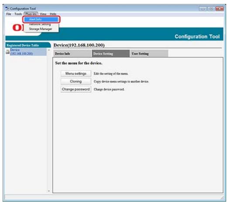This screenshot has height=202, width=227.
Task: Maximize the Configuration Tool window
Action: coord(211,9)
